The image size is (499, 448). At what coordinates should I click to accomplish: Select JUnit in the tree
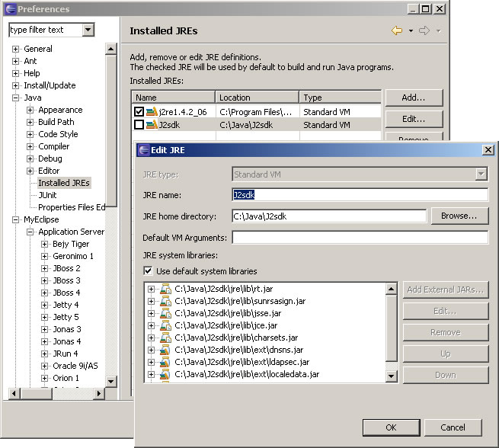pyautogui.click(x=47, y=195)
